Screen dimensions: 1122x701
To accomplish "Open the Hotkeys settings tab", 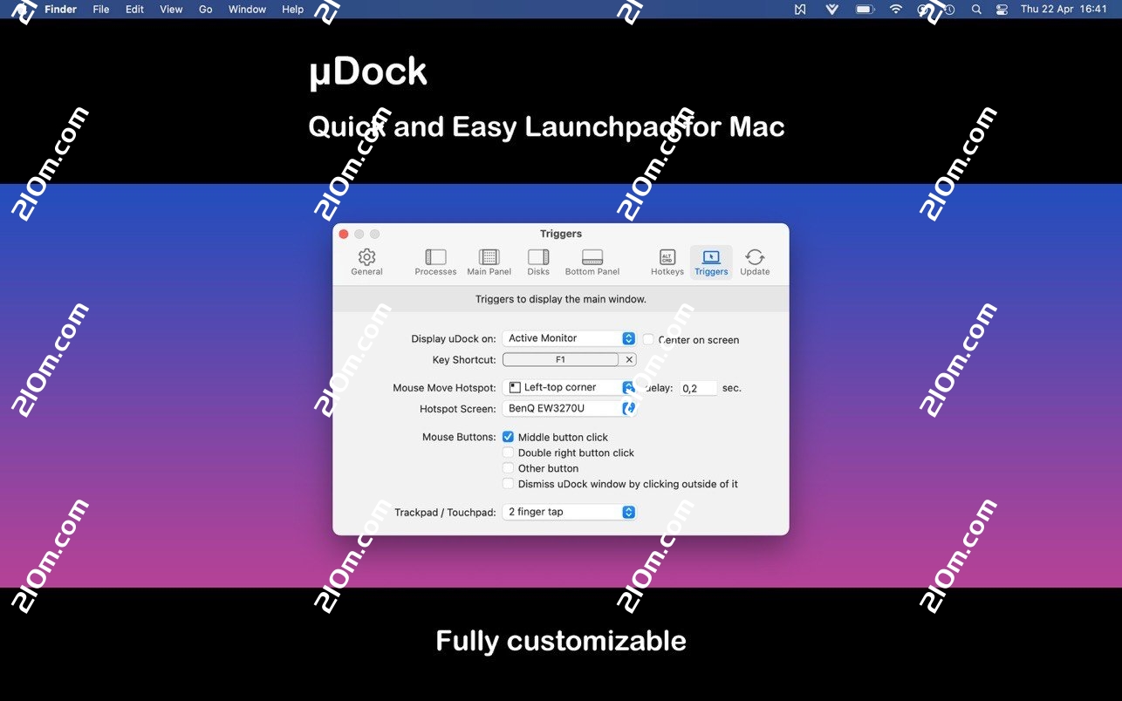I will (667, 262).
